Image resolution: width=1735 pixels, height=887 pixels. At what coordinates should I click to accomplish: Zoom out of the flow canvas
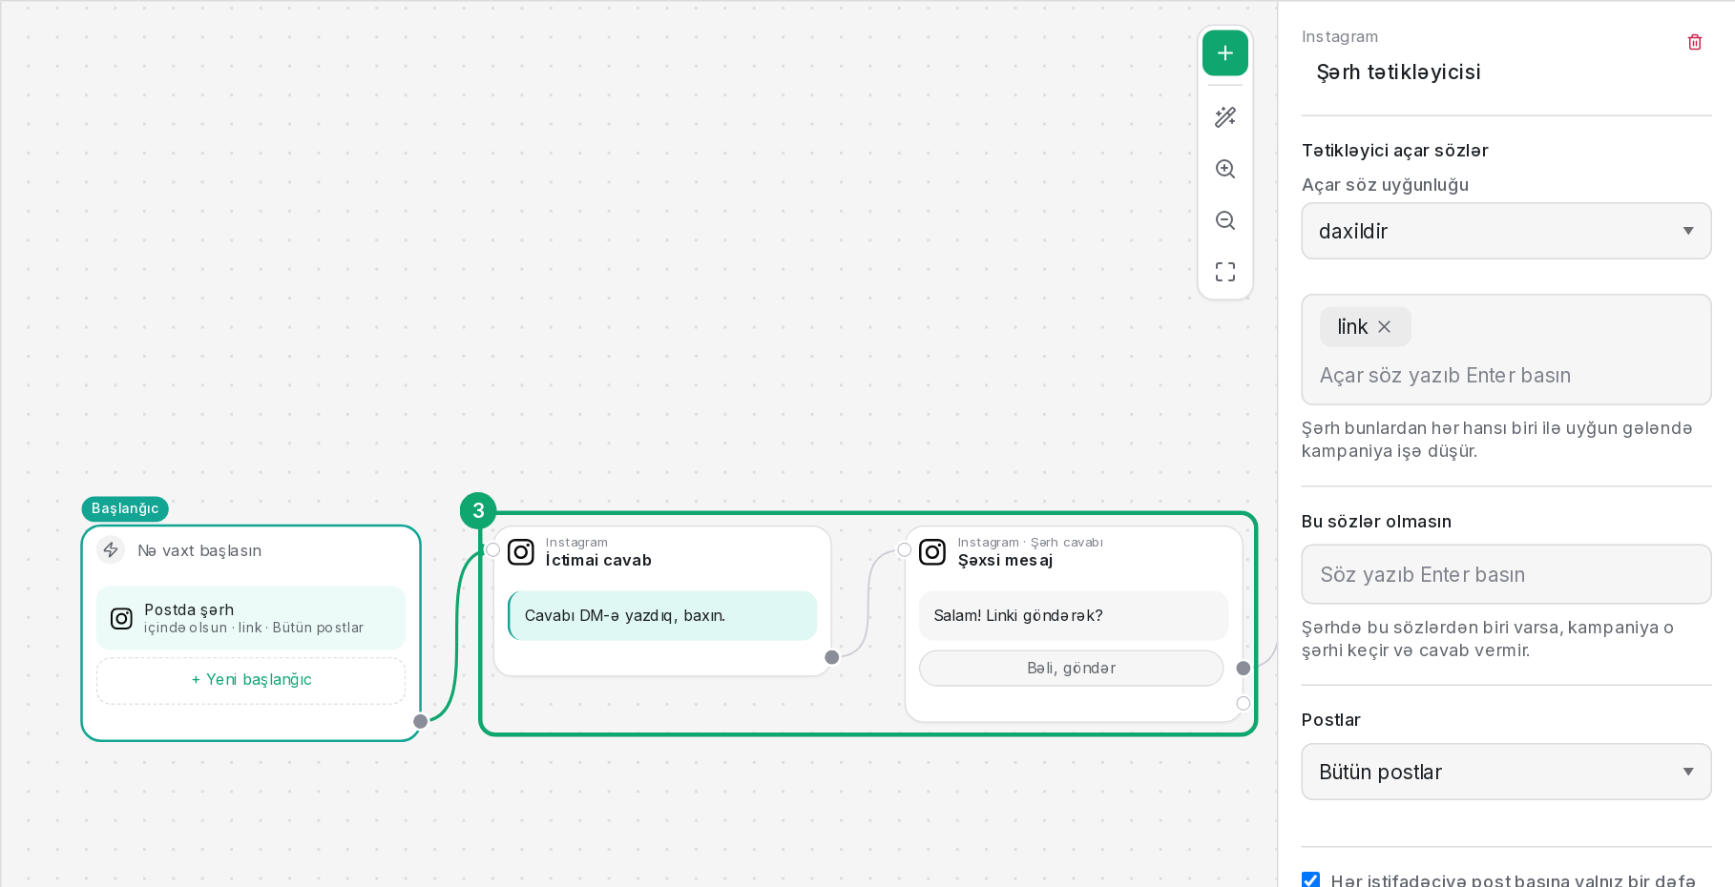click(x=1225, y=220)
